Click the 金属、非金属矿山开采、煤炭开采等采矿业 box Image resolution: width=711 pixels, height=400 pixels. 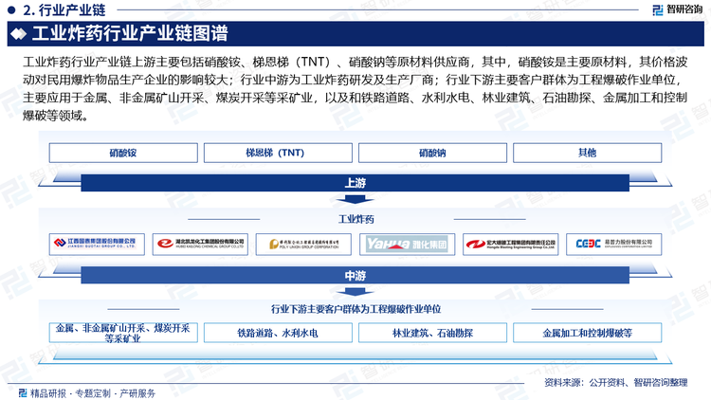tap(123, 333)
